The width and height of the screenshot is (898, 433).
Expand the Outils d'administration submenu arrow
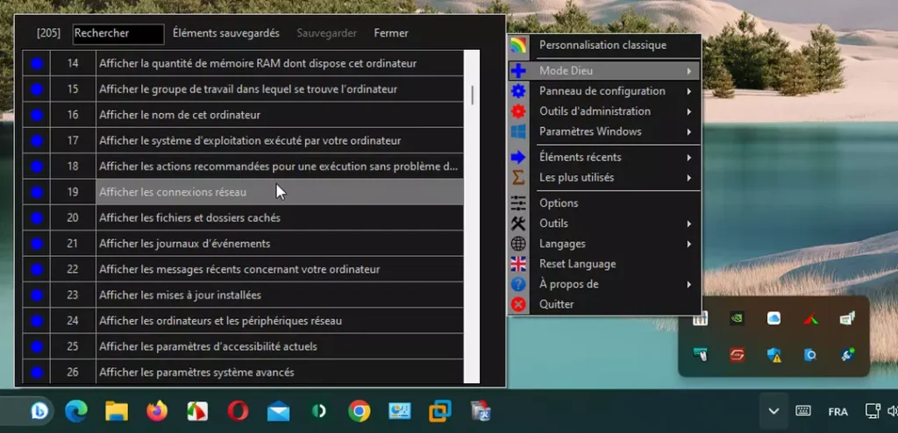coord(689,111)
